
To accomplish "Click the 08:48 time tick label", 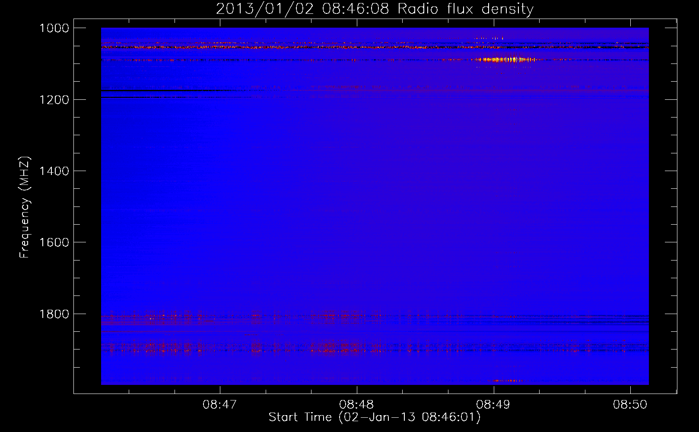I will coord(356,405).
